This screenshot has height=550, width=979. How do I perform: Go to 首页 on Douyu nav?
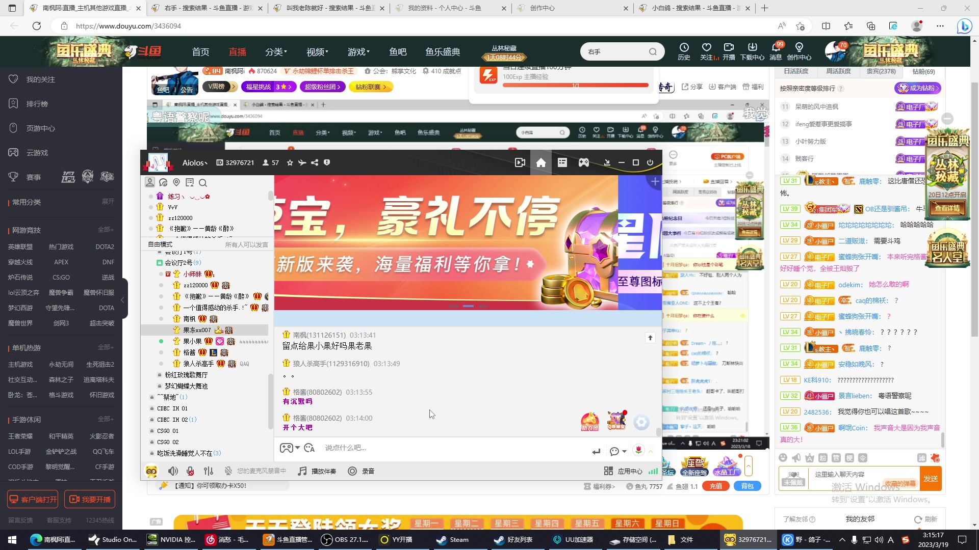click(x=200, y=52)
